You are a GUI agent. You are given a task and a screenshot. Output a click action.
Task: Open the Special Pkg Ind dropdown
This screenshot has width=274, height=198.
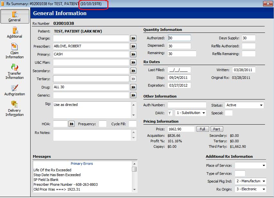[x=264, y=181]
